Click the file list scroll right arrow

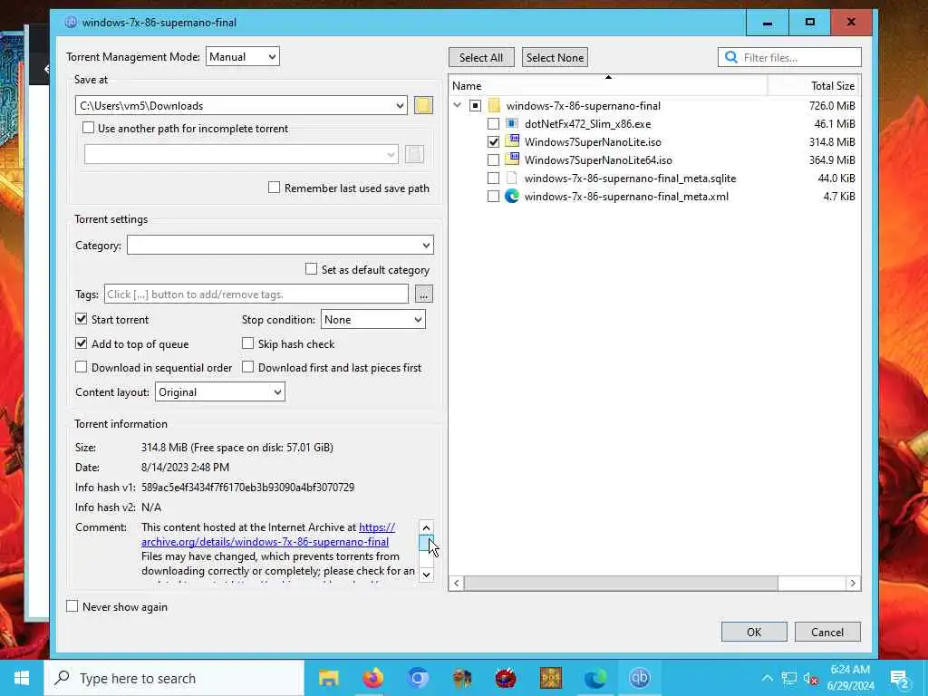tap(853, 583)
